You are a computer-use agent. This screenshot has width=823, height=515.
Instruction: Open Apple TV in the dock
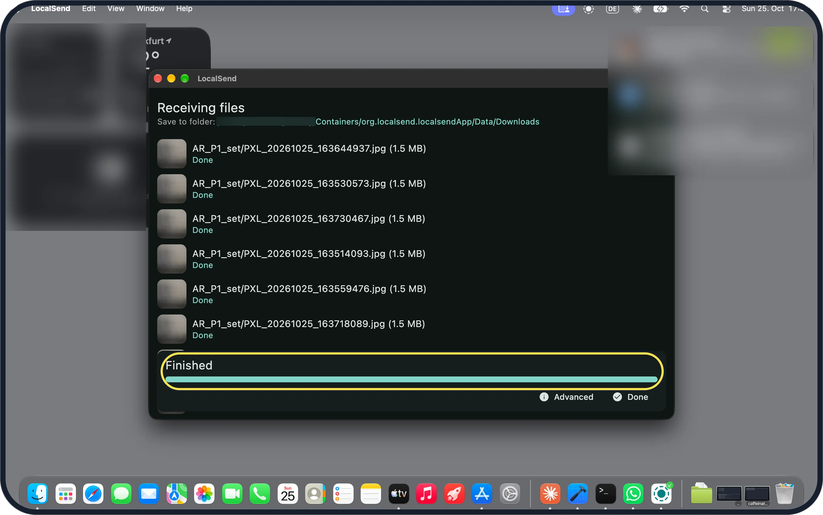[x=399, y=494]
